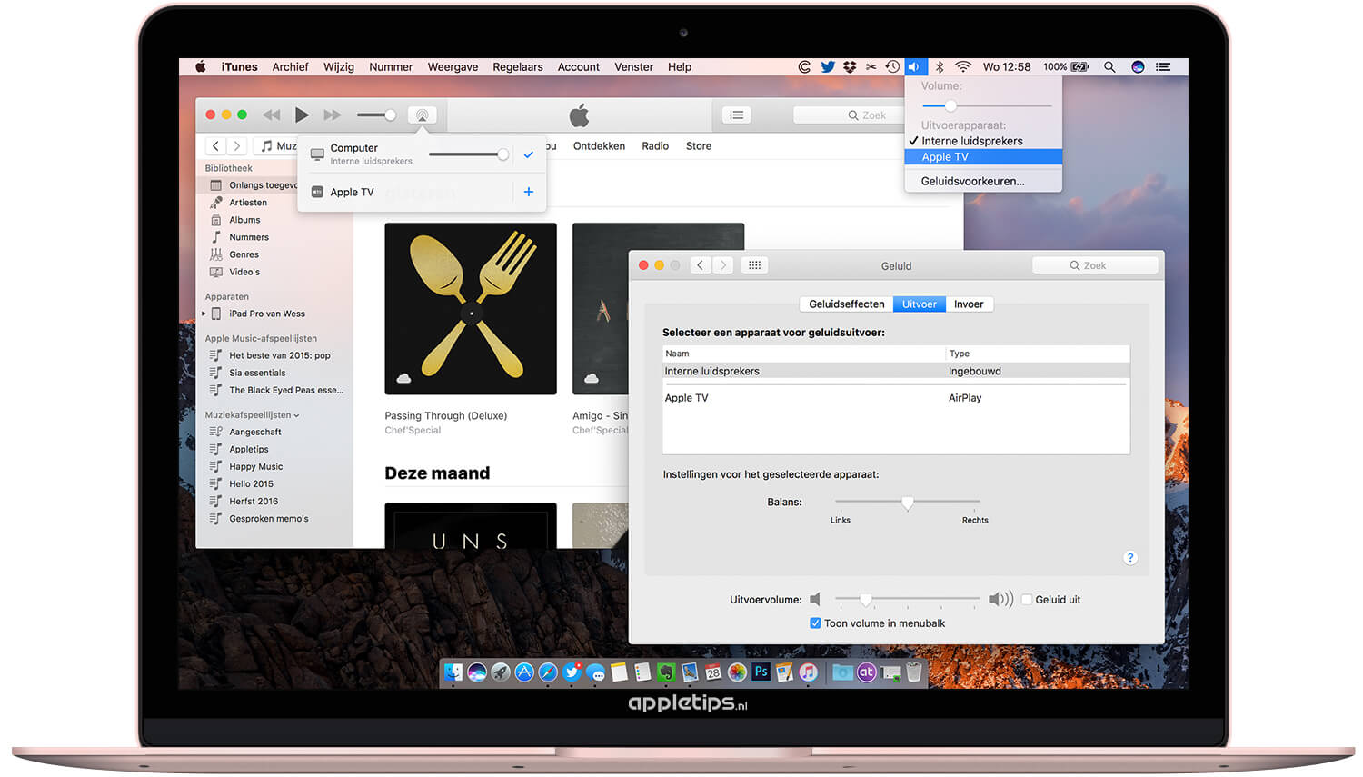The image size is (1363, 777).
Task: Switch to the Geluidseffecten tab
Action: click(847, 304)
